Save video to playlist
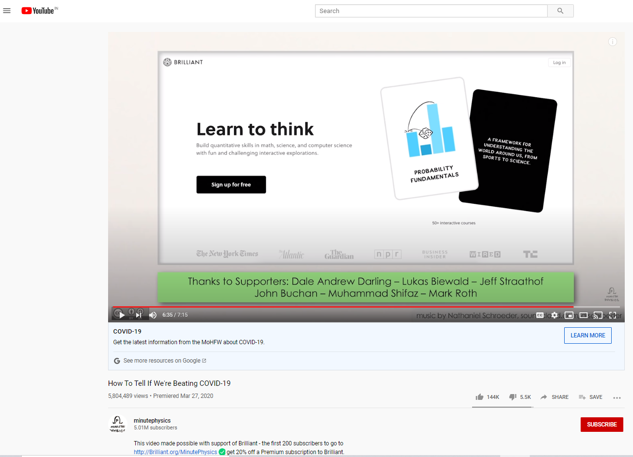Screen dimensions: 633x457 tap(590, 397)
